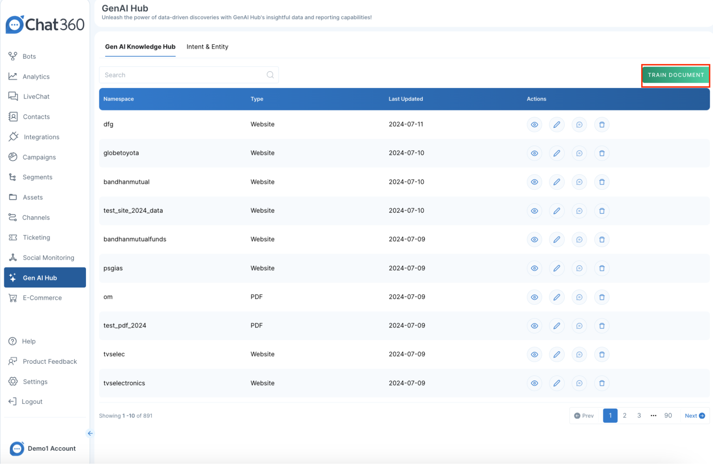The image size is (713, 464).
Task: View globetoyota via its eye icon
Action: [x=534, y=153]
